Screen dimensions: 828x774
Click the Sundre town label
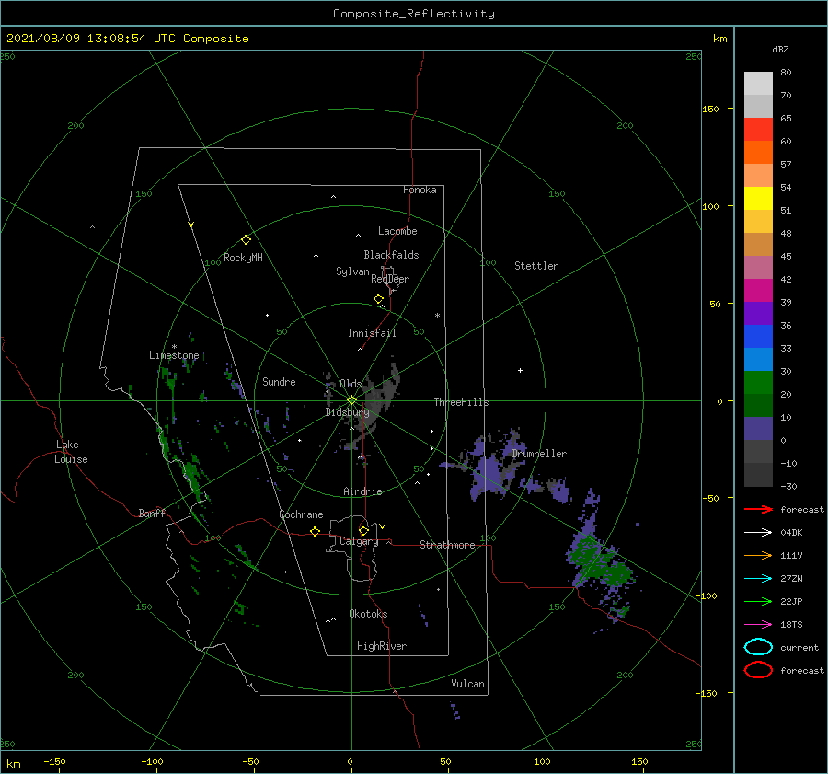[279, 381]
